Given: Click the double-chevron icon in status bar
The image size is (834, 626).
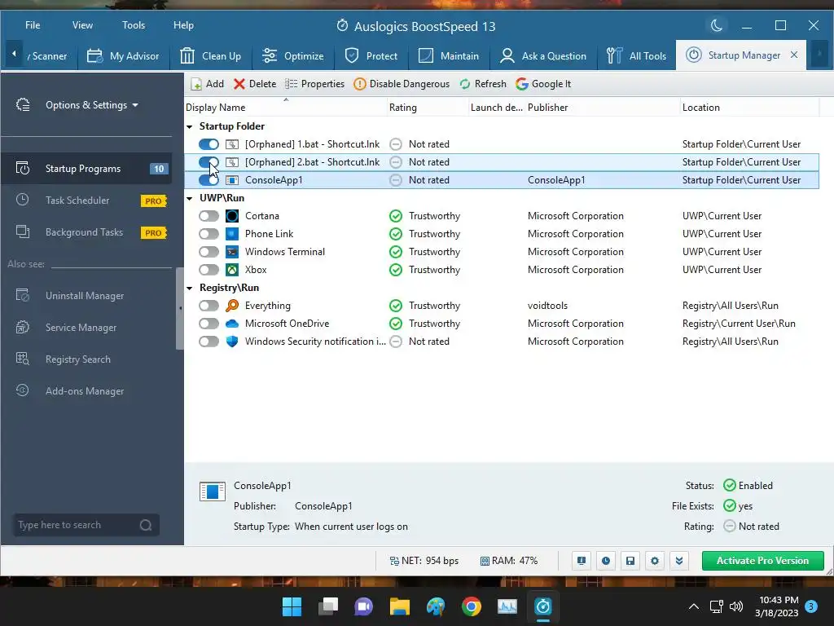Looking at the screenshot, I should [x=679, y=561].
